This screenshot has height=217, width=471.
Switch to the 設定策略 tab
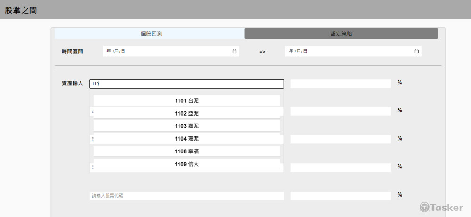click(341, 33)
